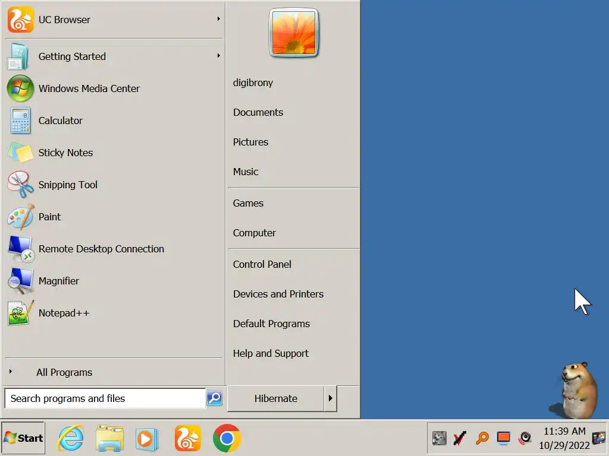Click the Getting Started icon
Viewport: 609px width, 456px height.
18,56
